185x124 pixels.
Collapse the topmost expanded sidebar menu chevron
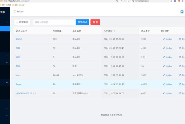[x=7, y=22]
